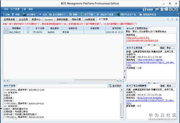This screenshot has width=180, height=123.
Task: Click the 发布日期 column header
Action: pos(115,28)
